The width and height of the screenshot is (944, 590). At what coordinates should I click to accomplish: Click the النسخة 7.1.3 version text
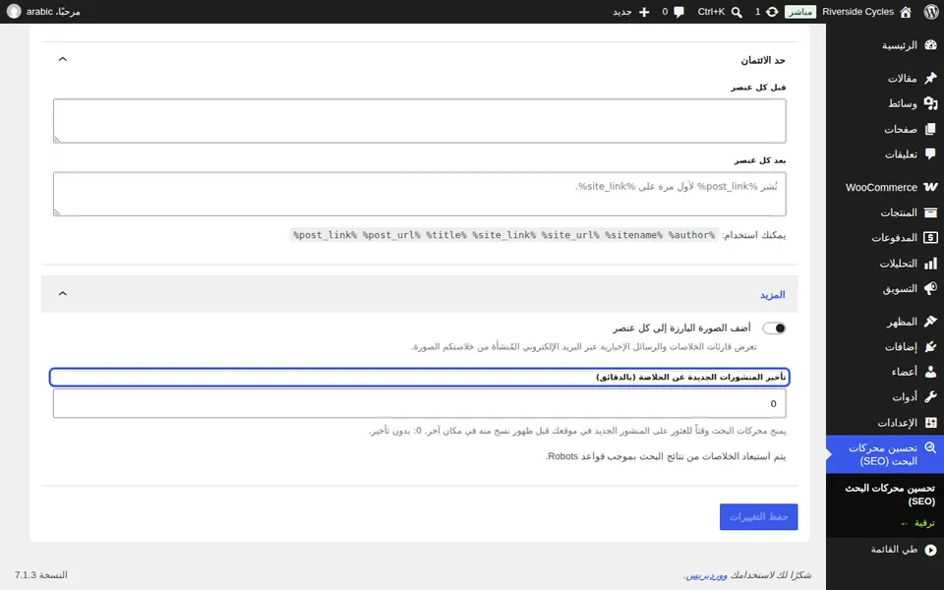41,575
